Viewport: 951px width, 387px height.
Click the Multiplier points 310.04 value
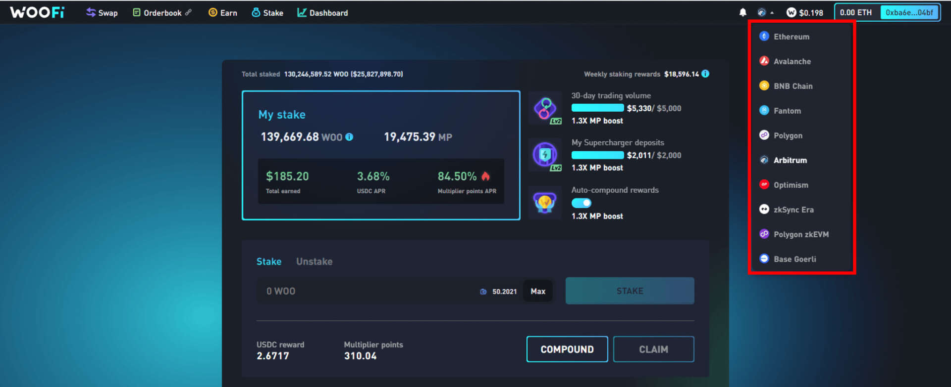tap(361, 356)
